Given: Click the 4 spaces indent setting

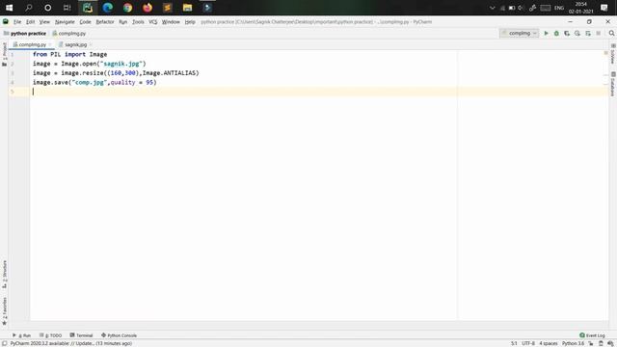Looking at the screenshot, I should pos(549,343).
